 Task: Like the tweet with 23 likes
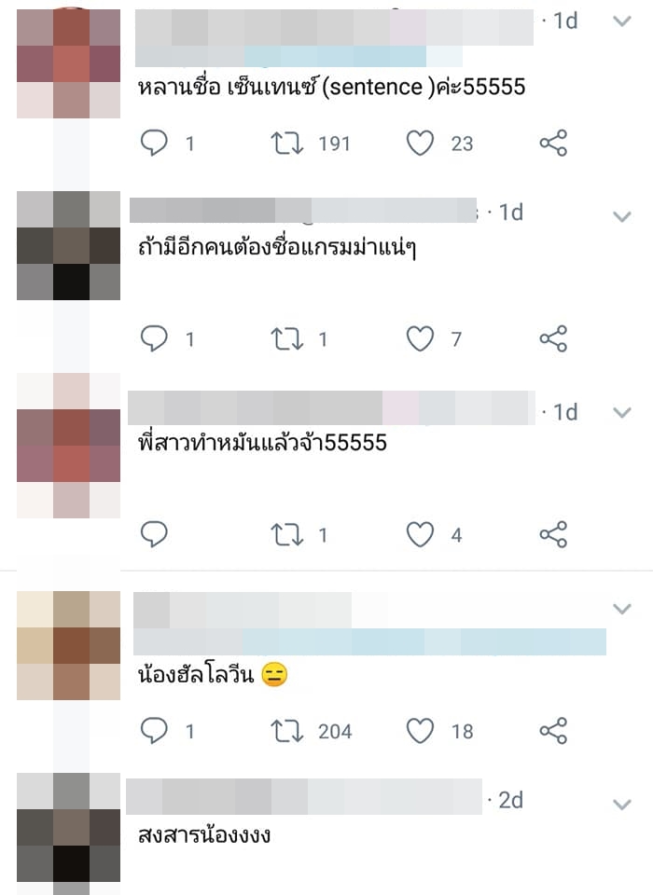tap(420, 143)
